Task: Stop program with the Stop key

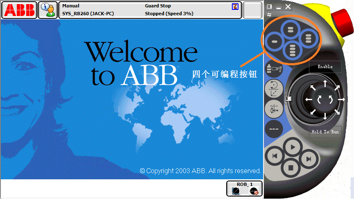Action: [291, 168]
